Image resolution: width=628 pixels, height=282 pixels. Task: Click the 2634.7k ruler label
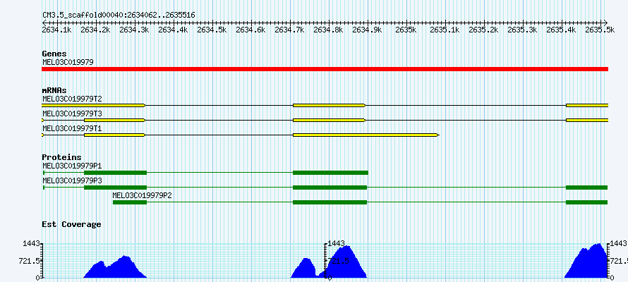pos(290,30)
